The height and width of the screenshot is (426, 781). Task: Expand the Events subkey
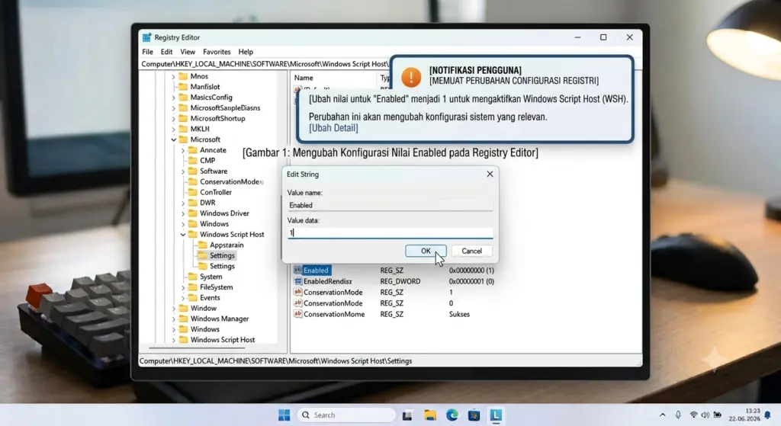tap(183, 298)
